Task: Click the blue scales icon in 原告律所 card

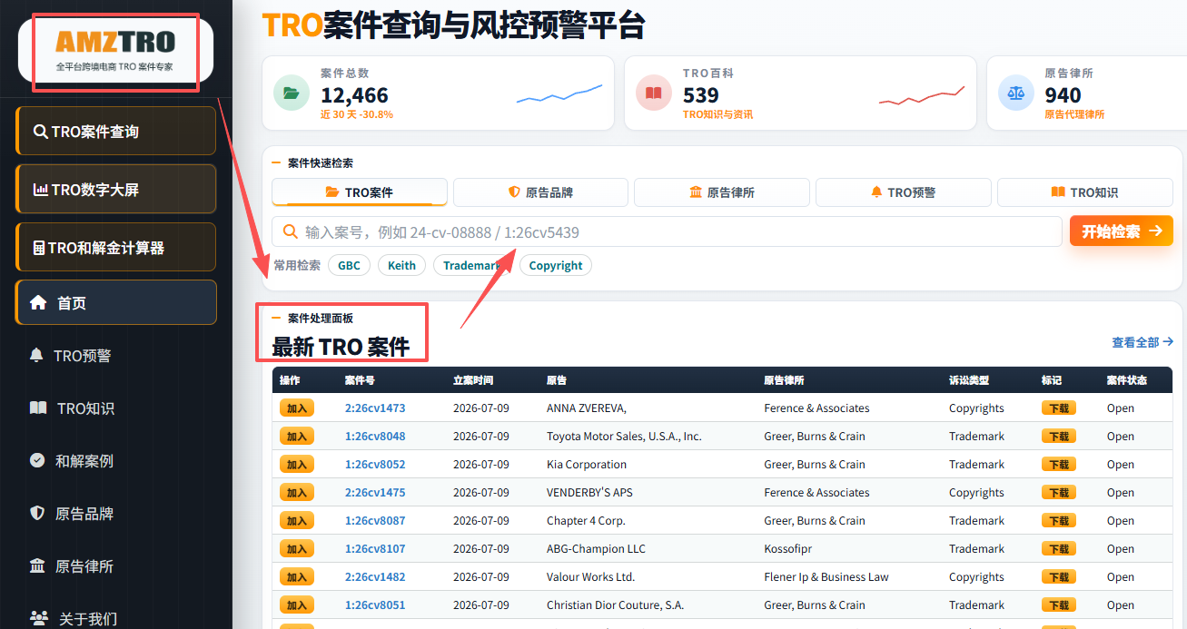Action: click(1015, 93)
